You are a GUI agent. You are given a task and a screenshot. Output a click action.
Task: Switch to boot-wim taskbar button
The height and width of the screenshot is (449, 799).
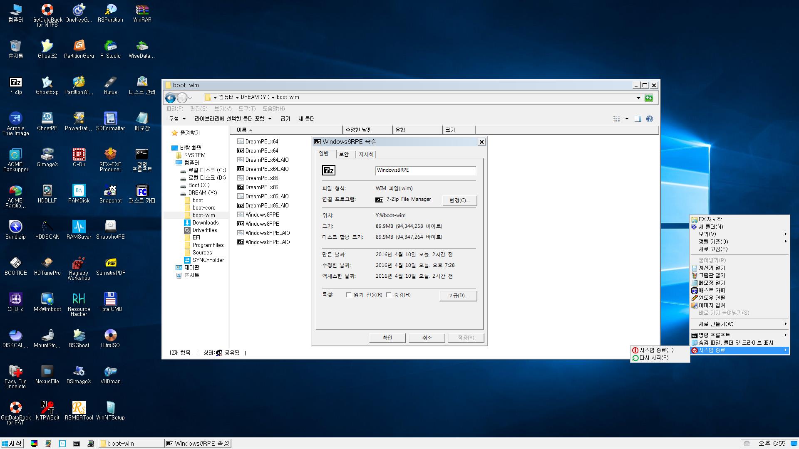pos(131,444)
